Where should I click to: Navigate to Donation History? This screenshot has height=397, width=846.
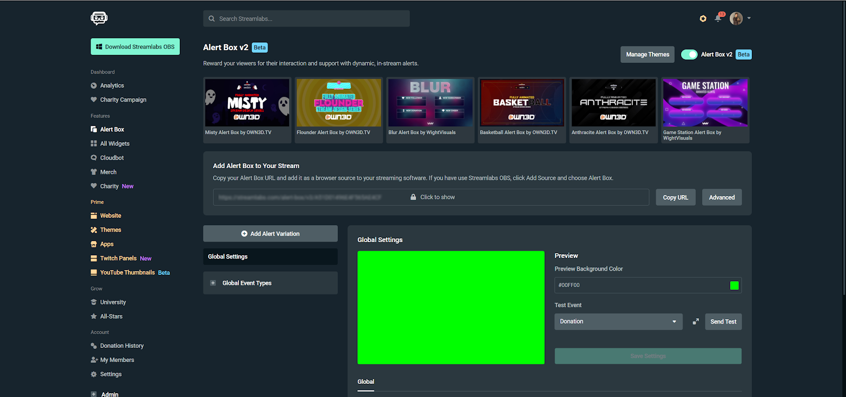point(122,346)
